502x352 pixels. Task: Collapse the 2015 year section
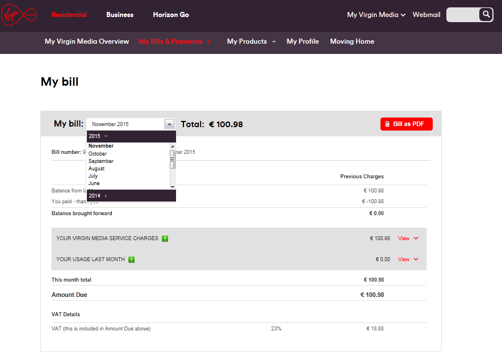(131, 136)
